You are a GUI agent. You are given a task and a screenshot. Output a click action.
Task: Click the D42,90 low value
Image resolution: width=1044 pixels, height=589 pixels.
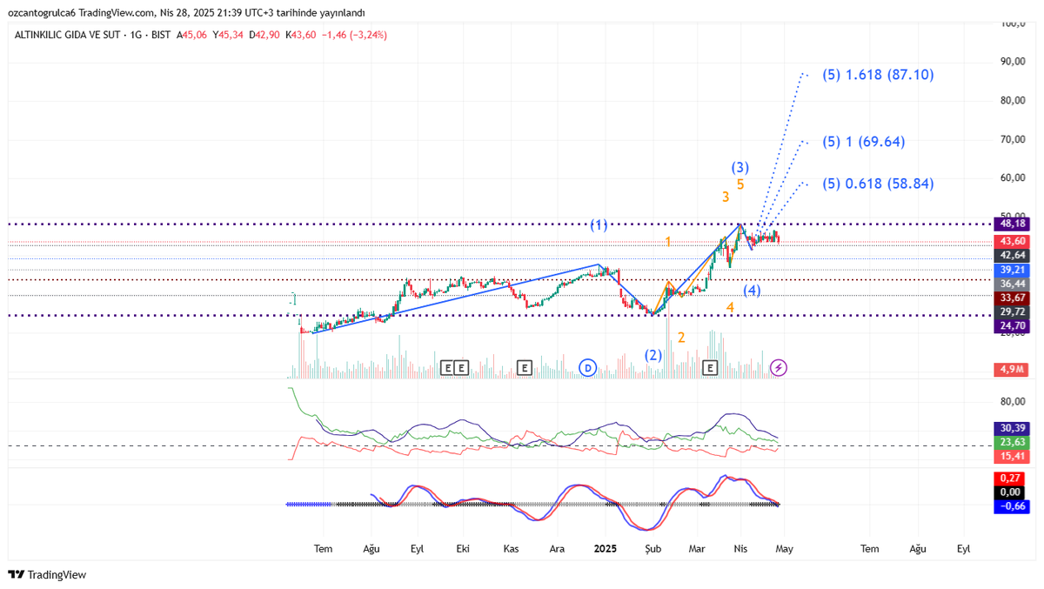[x=264, y=35]
